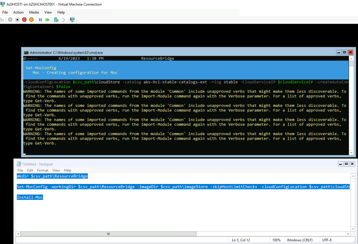358x244 pixels.
Task: Click the Enhanced Session monitor icon
Action: tap(72, 20)
